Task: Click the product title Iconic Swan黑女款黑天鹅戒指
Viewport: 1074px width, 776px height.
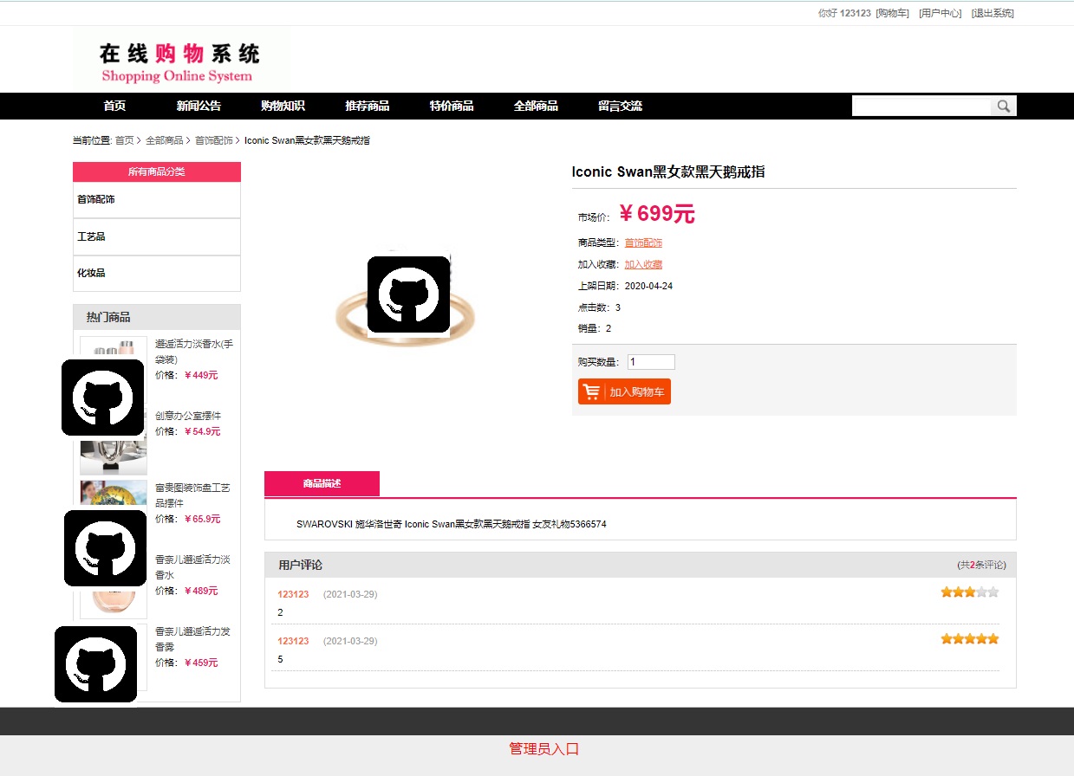Action: pyautogui.click(x=668, y=171)
